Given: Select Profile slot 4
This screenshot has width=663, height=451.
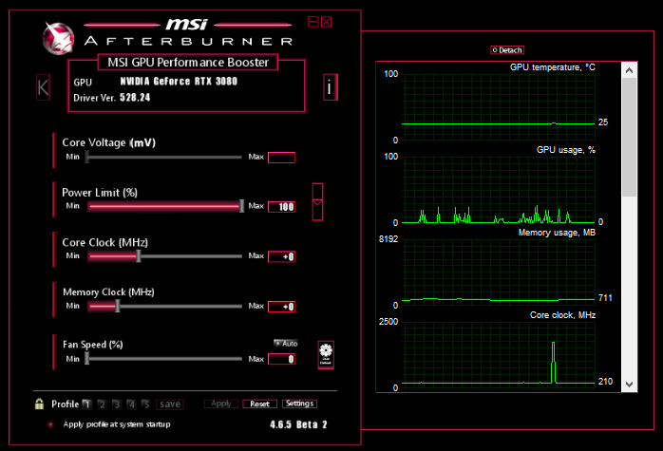Looking at the screenshot, I should pyautogui.click(x=131, y=404).
